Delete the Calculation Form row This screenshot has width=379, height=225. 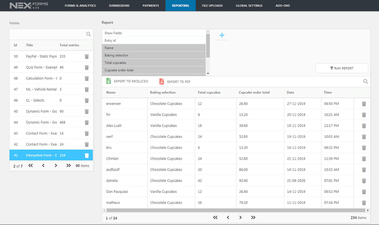pyautogui.click(x=87, y=79)
